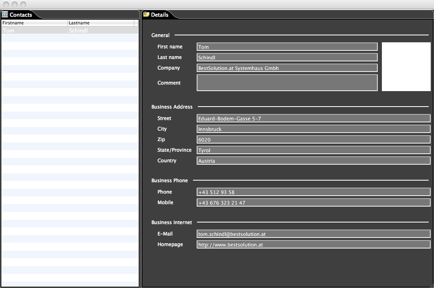Minimize the window with middle title button
Viewport: 434px width, 288px height.
pos(15,4)
